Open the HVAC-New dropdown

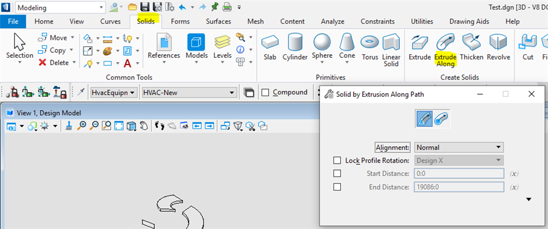189,93
